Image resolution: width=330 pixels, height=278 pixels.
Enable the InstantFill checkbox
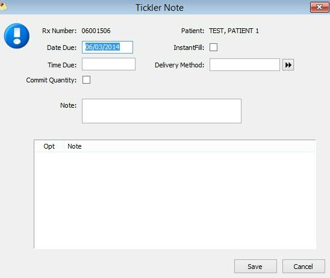[x=213, y=48]
